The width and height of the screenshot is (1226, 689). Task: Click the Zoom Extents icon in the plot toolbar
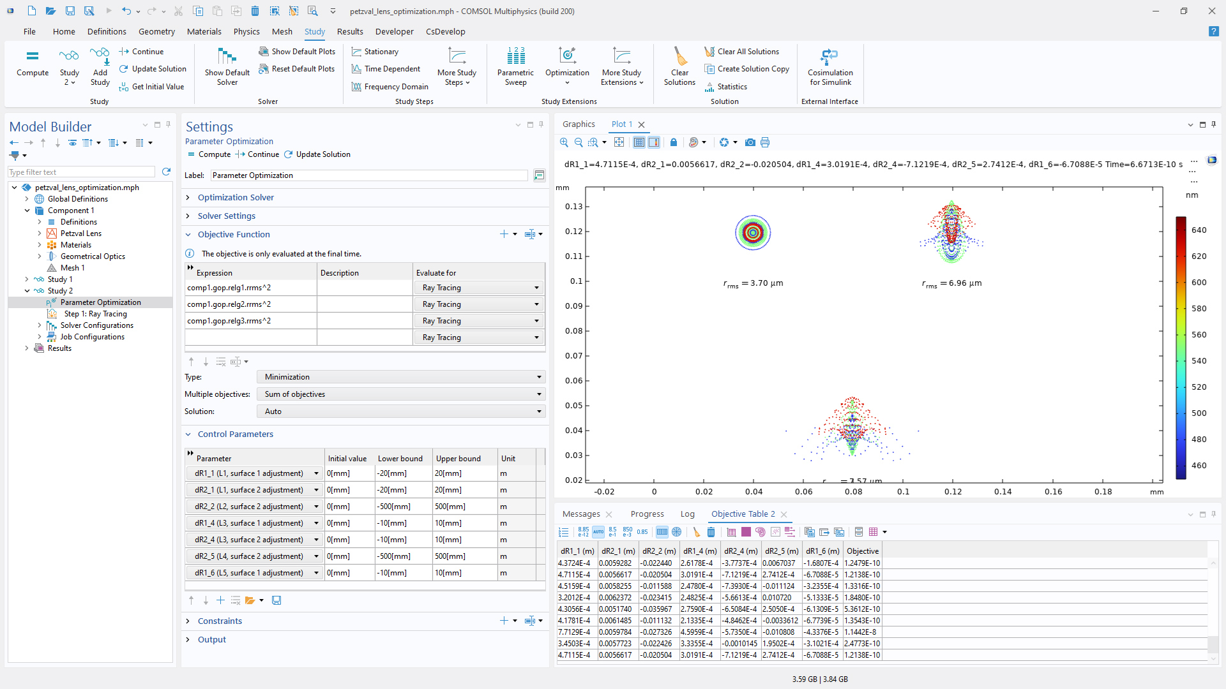point(619,142)
